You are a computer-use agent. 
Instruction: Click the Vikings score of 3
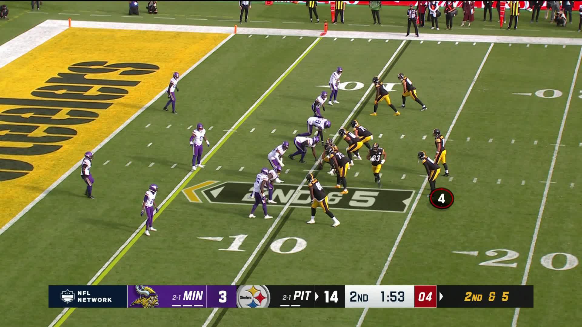click(x=222, y=297)
